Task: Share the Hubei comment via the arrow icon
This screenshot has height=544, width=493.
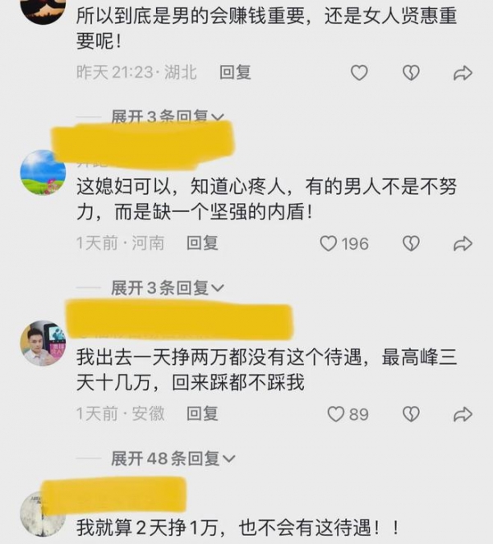Action: click(x=463, y=73)
